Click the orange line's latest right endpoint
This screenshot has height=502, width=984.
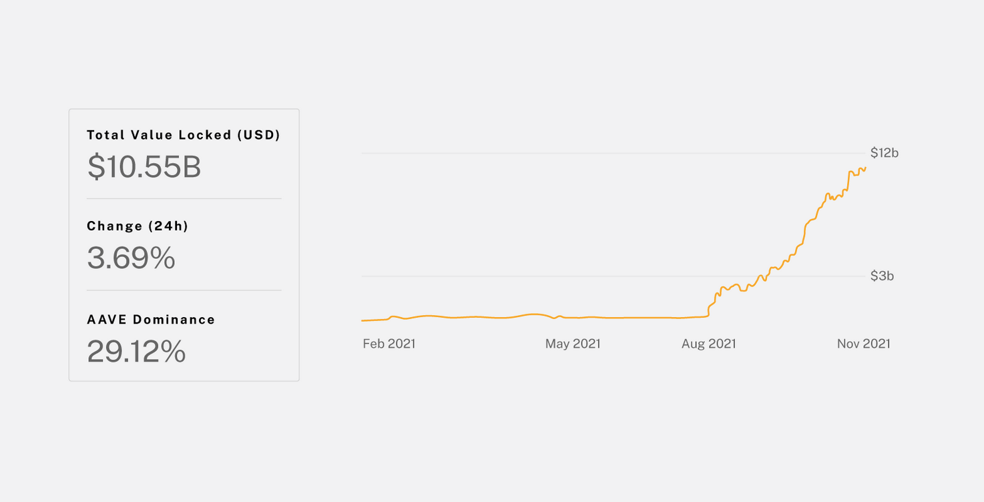pos(865,168)
